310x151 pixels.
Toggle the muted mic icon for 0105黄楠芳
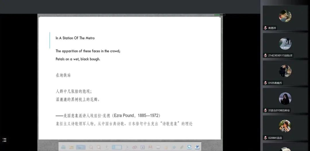(x=266, y=83)
